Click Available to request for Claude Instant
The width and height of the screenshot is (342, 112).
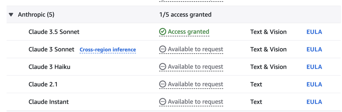click(x=191, y=102)
